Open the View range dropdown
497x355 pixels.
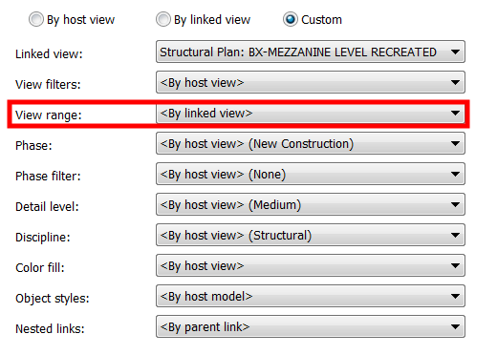coord(311,113)
